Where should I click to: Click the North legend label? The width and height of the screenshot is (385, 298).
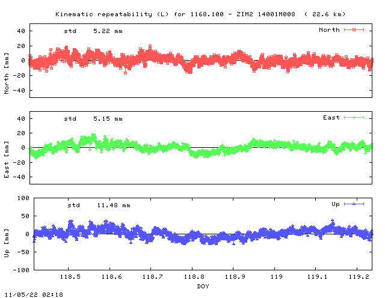coord(329,30)
